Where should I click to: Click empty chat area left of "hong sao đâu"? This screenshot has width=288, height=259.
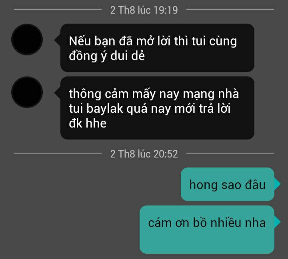92,184
